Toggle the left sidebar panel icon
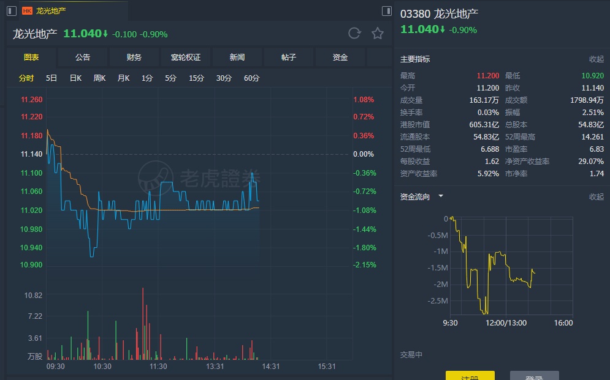Screen dimensions: 610x380 [x=12, y=11]
